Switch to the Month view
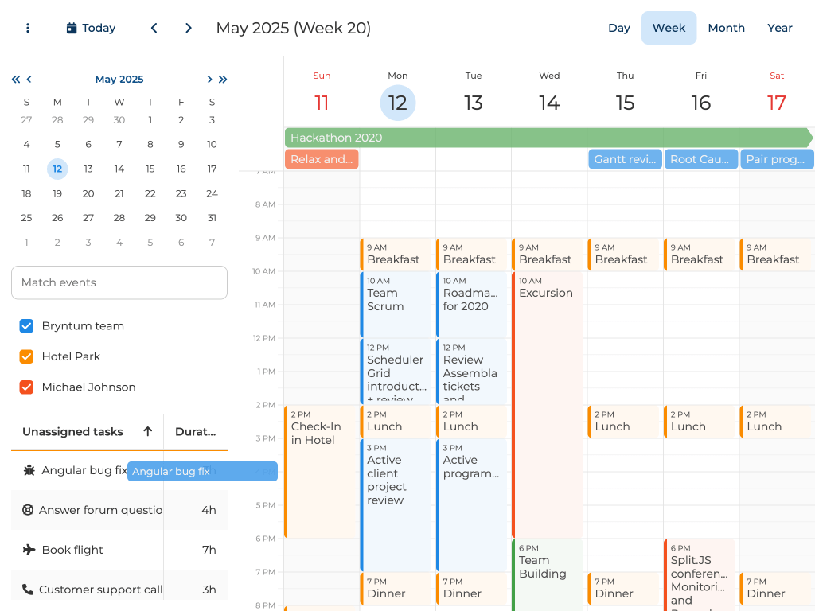815x611 pixels. 726,28
